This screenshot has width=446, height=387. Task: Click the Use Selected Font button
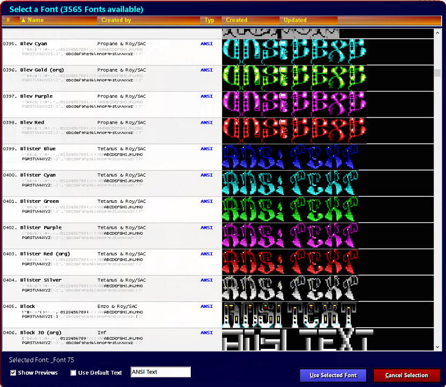pos(333,375)
